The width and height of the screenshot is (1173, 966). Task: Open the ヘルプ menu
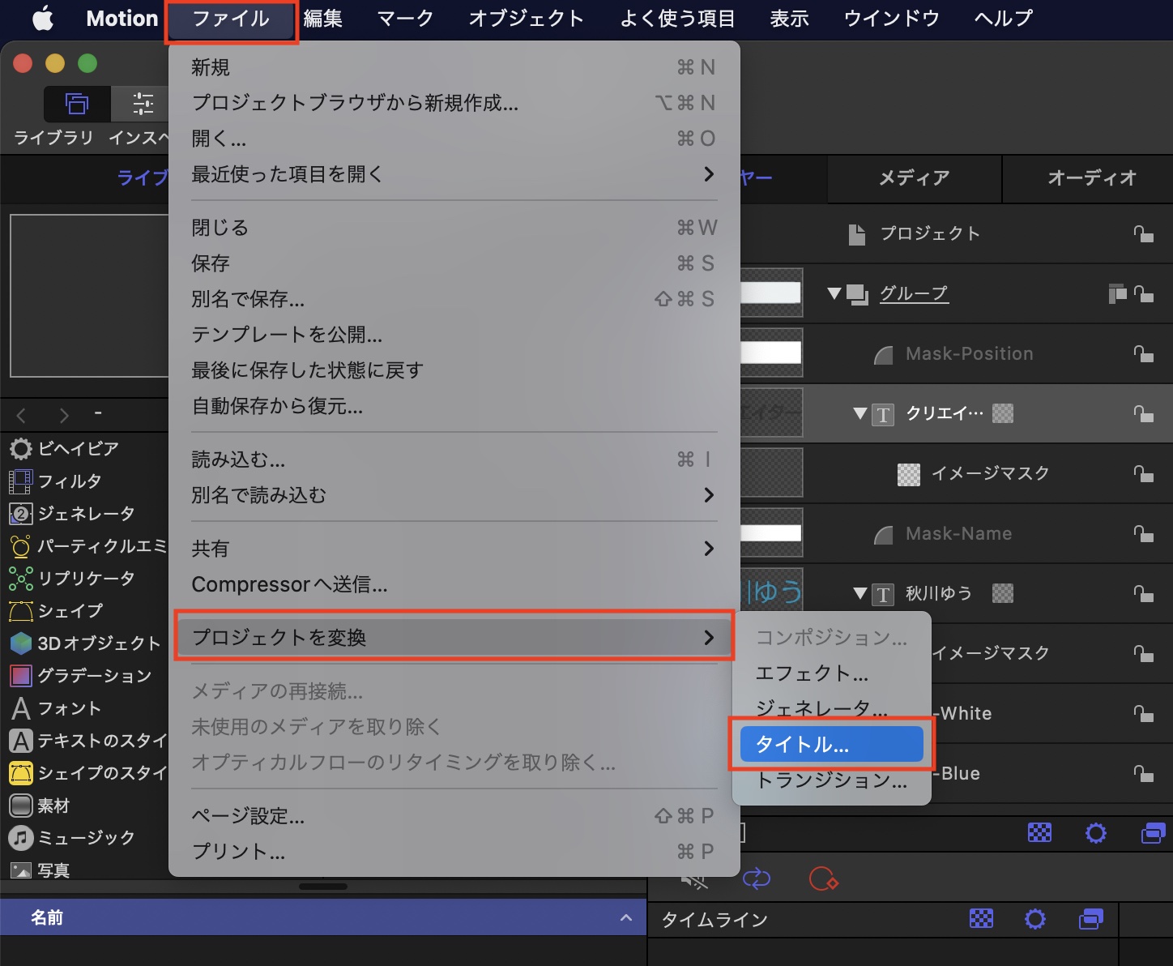(x=1004, y=18)
